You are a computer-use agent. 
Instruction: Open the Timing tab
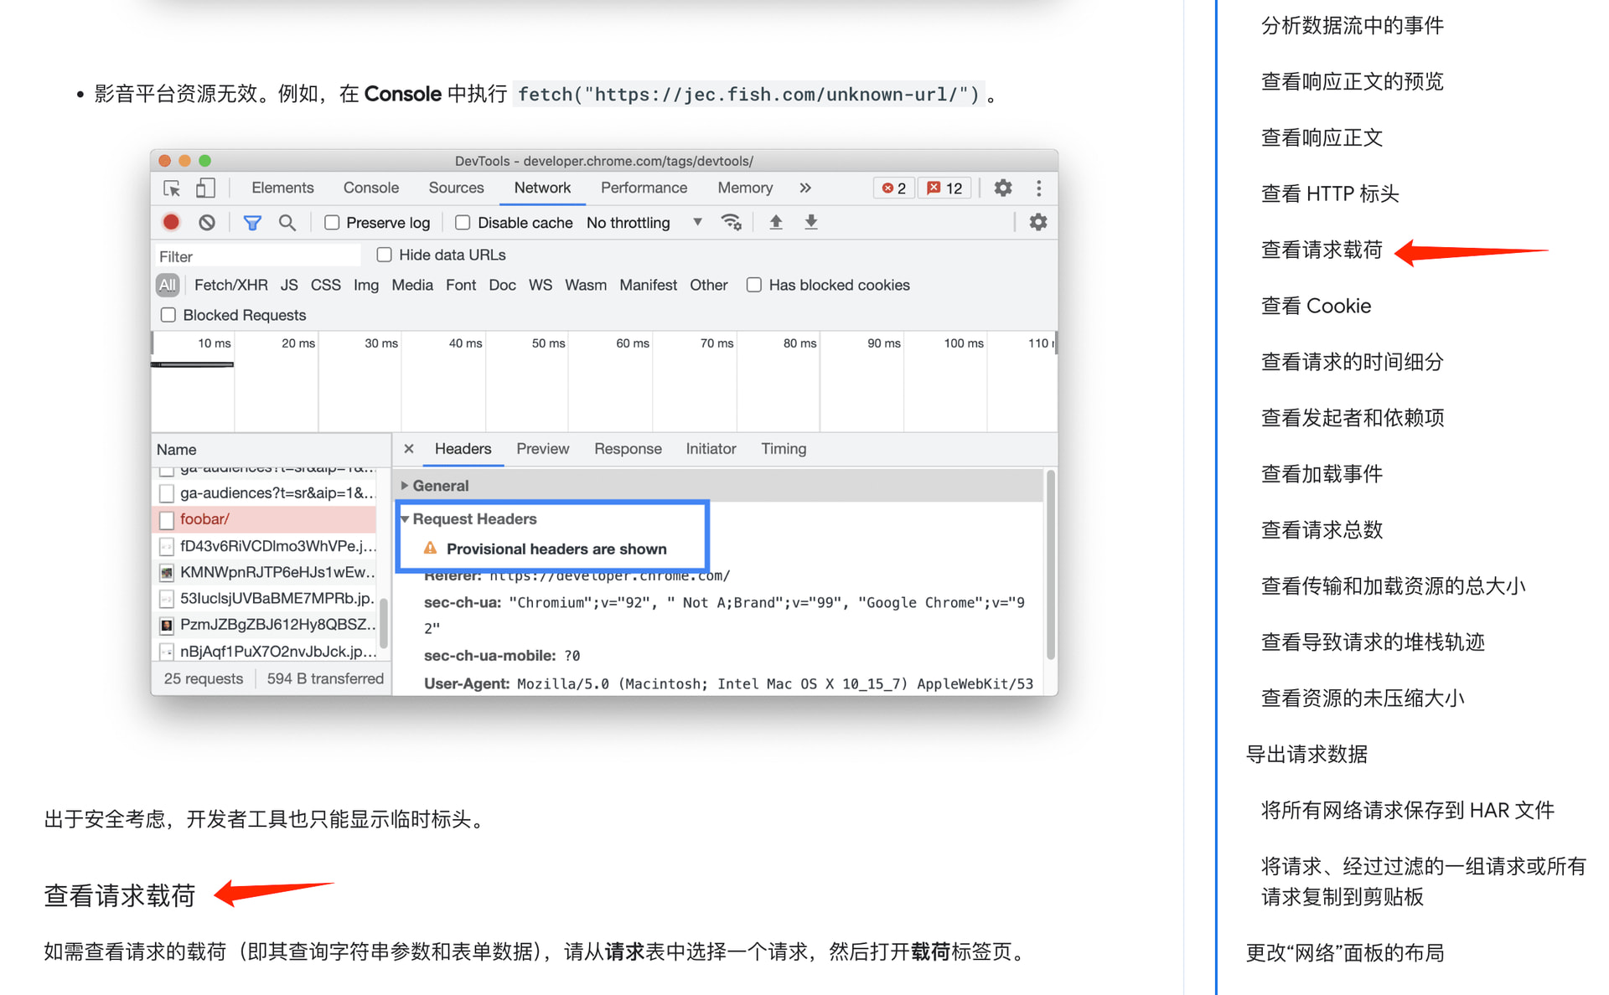[x=784, y=449]
